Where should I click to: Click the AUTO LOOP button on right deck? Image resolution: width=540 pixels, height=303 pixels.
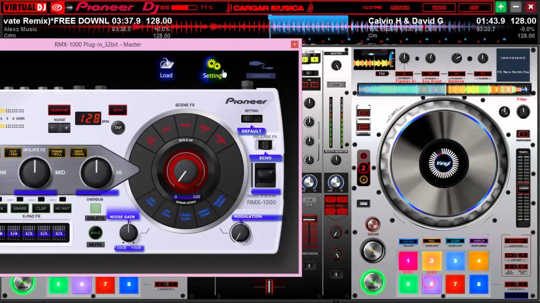(516, 241)
